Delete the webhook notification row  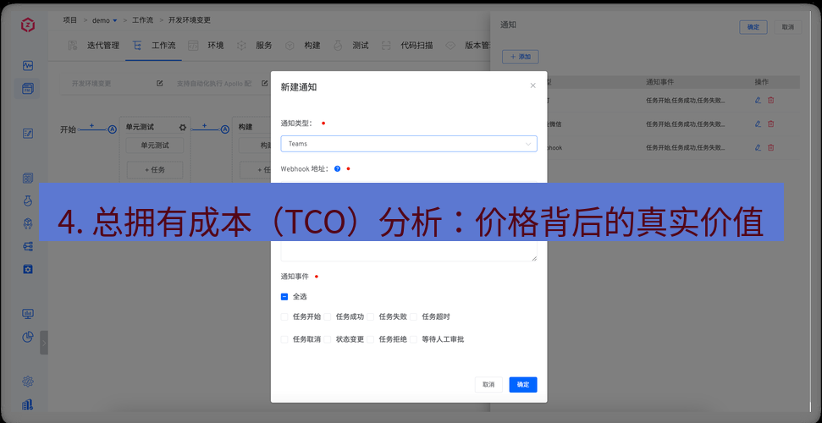click(x=770, y=148)
